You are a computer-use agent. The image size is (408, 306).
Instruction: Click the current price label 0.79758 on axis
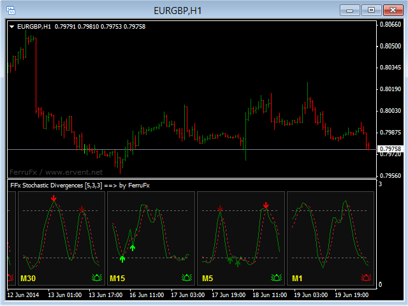(390, 149)
